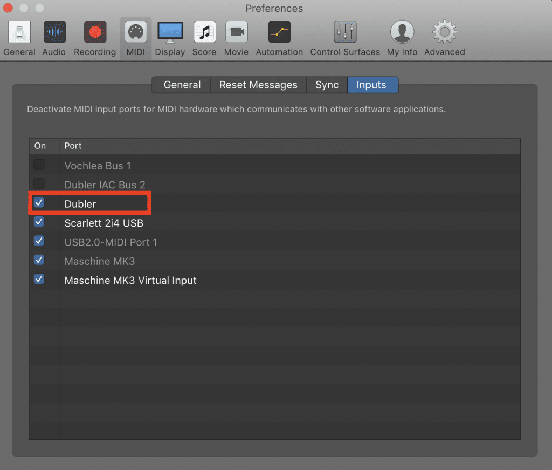Select Maschine MK3 Virtual Input port name
552x470 pixels.
click(130, 281)
